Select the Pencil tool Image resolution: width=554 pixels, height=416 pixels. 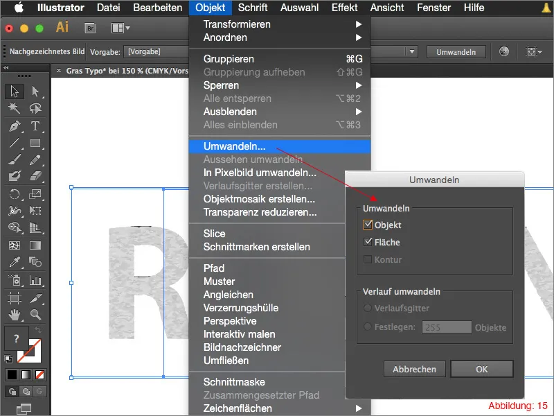(35, 159)
